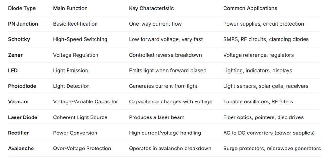Screen dimensions: 329x161
Task: Select the "LED" diode type cell
Action: 13,70
